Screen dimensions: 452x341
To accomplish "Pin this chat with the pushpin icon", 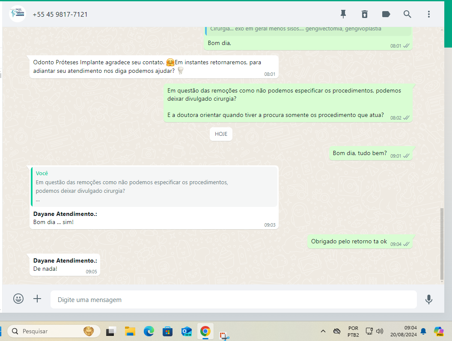I will 343,14.
